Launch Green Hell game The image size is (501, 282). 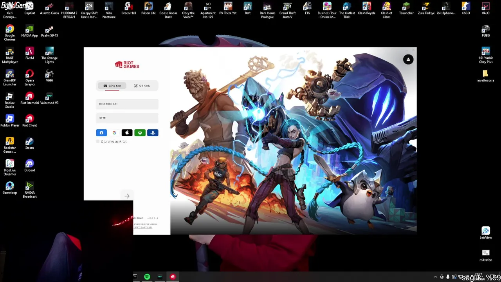(x=128, y=9)
